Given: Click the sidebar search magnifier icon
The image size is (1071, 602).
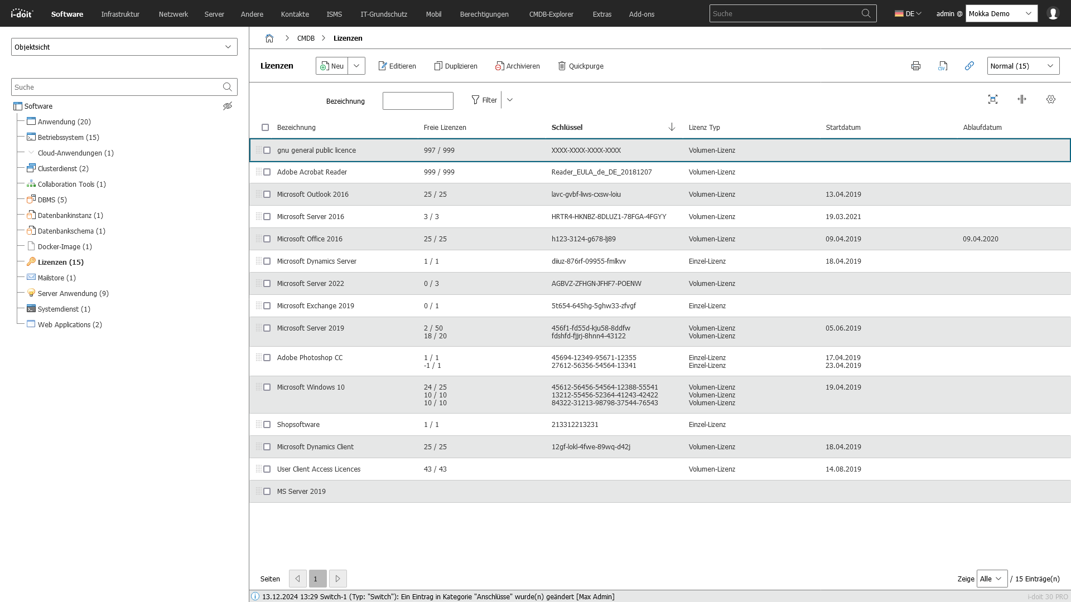Looking at the screenshot, I should [227, 87].
